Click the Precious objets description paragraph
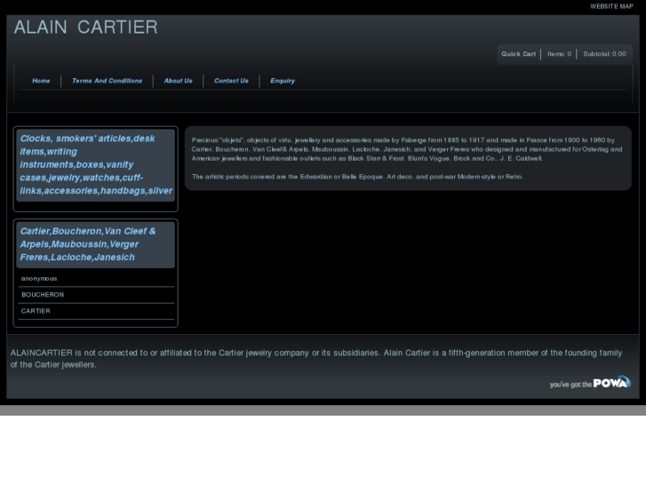This screenshot has width=646, height=484. [x=407, y=149]
